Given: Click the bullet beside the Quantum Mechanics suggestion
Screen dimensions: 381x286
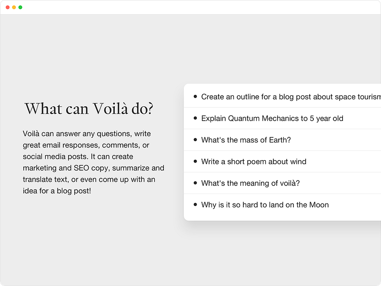Looking at the screenshot, I should pos(195,117).
